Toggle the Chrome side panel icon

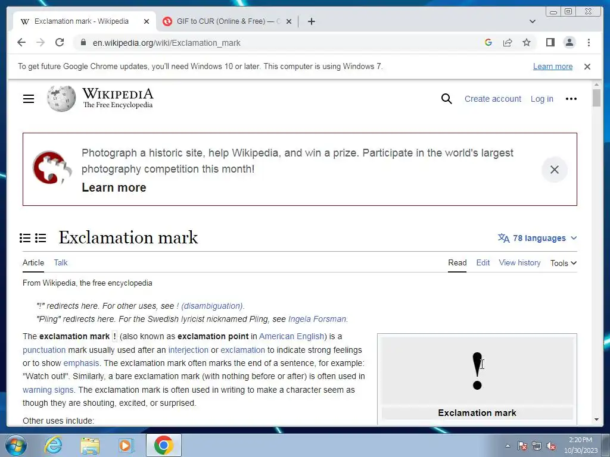pyautogui.click(x=550, y=42)
